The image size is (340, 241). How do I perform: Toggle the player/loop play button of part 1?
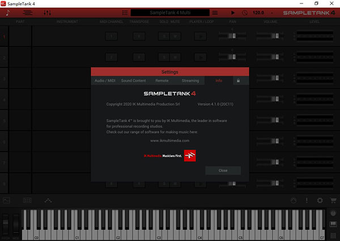pos(201,36)
